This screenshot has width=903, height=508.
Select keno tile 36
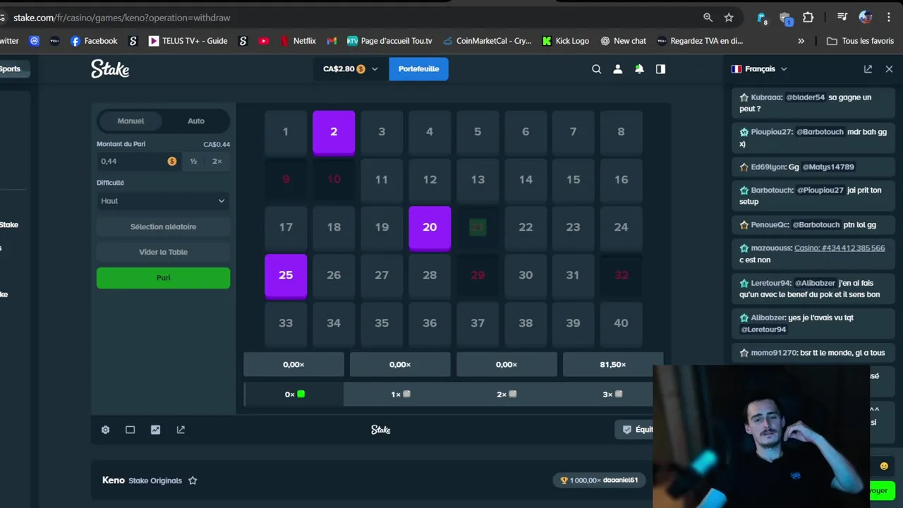[x=430, y=323]
